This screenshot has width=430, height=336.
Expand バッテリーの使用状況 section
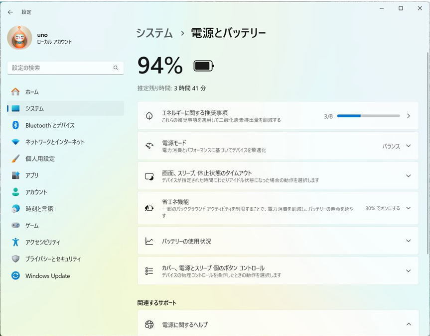(278, 241)
